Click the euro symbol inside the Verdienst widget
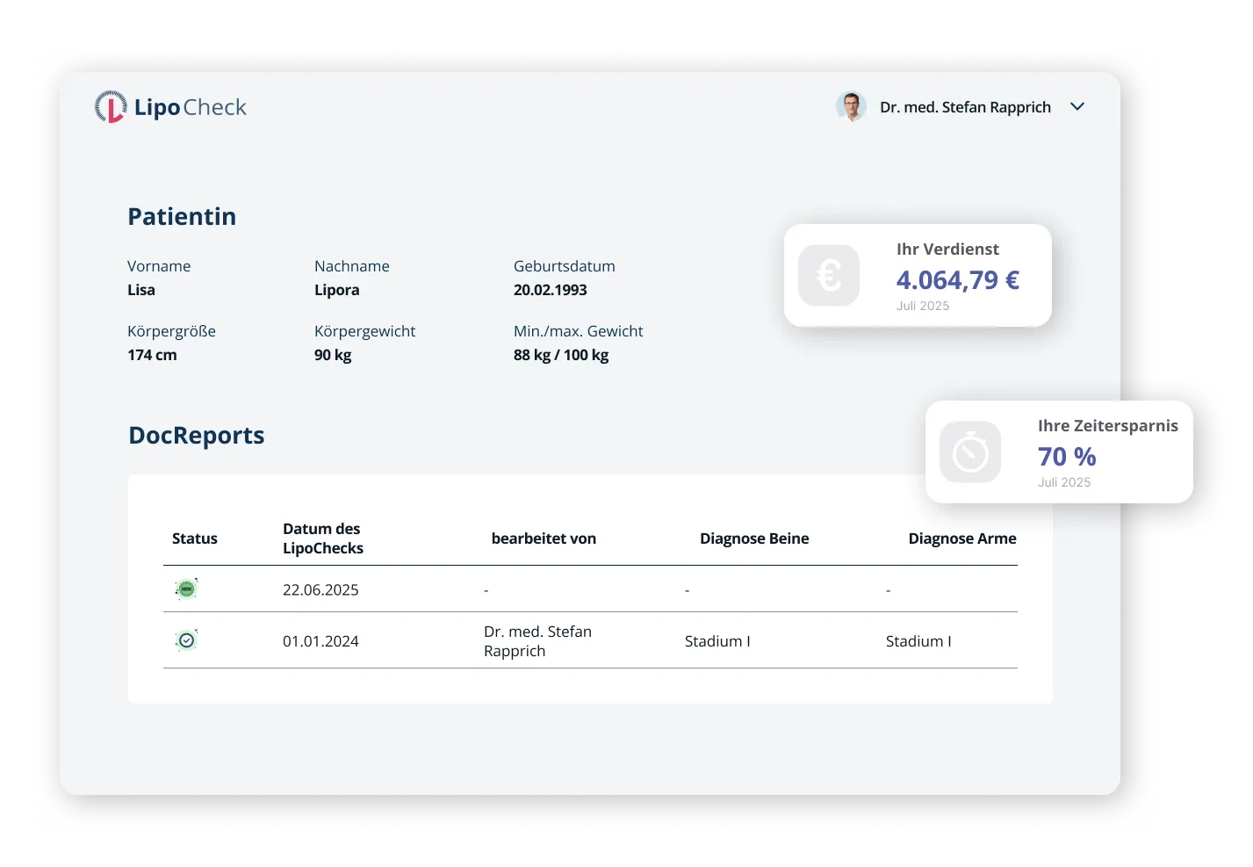This screenshot has width=1253, height=867. [x=828, y=275]
